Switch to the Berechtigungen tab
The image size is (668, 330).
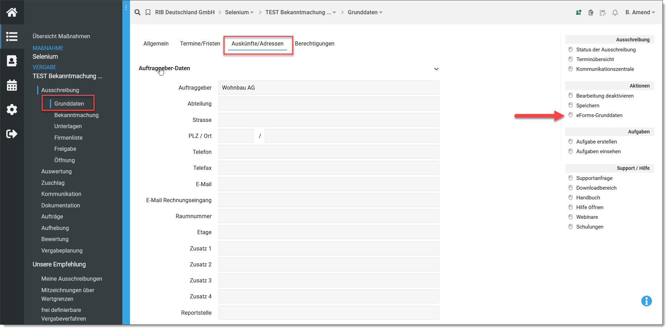click(315, 44)
